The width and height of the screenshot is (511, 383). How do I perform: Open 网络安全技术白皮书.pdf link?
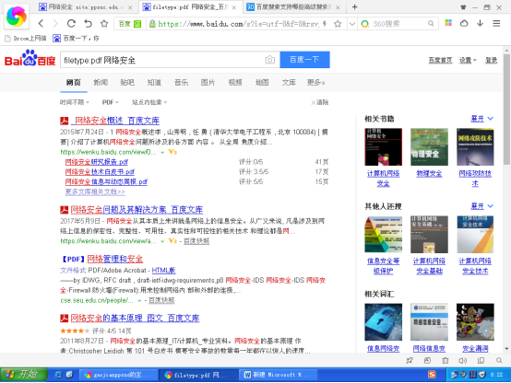click(x=100, y=172)
